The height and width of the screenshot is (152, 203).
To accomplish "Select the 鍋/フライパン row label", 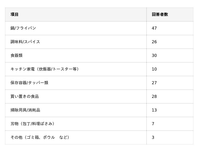I will (23, 28).
